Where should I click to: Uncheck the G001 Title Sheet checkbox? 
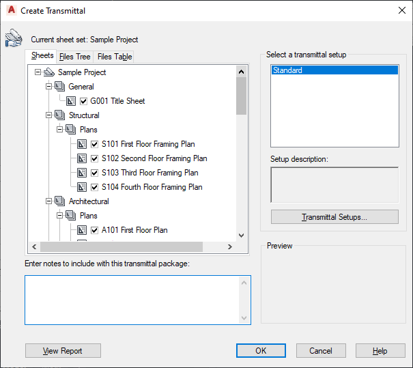click(x=84, y=101)
